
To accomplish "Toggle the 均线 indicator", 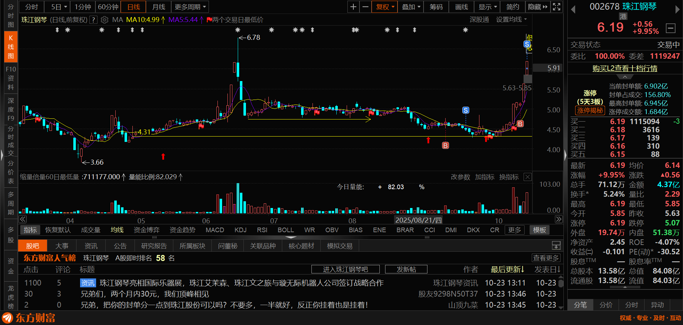I will click(x=117, y=230).
